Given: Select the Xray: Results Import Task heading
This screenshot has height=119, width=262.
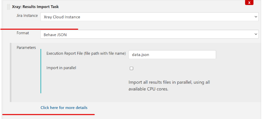Looking at the screenshot, I should click(35, 7).
